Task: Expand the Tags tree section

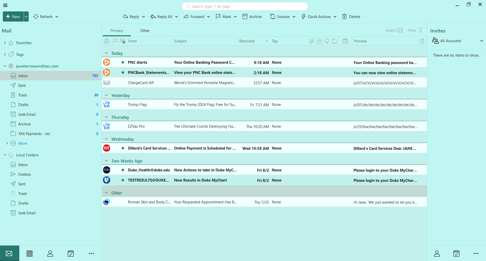Action: coord(5,54)
